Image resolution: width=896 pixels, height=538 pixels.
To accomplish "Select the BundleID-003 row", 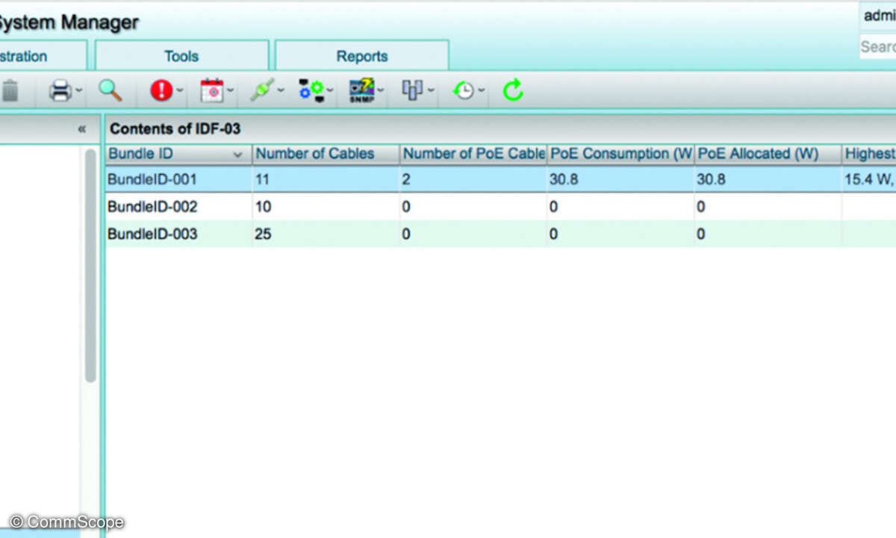I will coord(500,234).
